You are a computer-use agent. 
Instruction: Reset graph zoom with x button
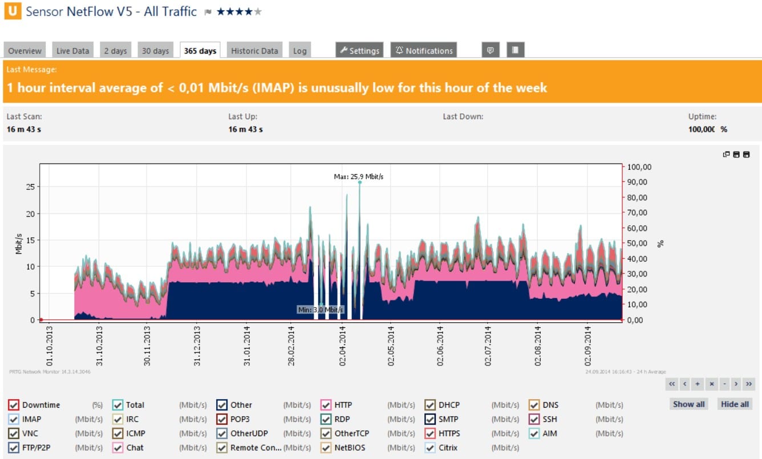711,384
